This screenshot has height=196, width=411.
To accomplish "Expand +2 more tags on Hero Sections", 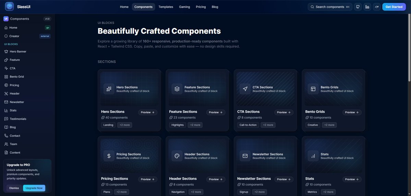I will click(x=125, y=125).
